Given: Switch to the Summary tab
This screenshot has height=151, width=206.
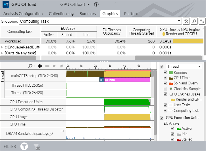Looking at the screenshot, I should (88, 14).
